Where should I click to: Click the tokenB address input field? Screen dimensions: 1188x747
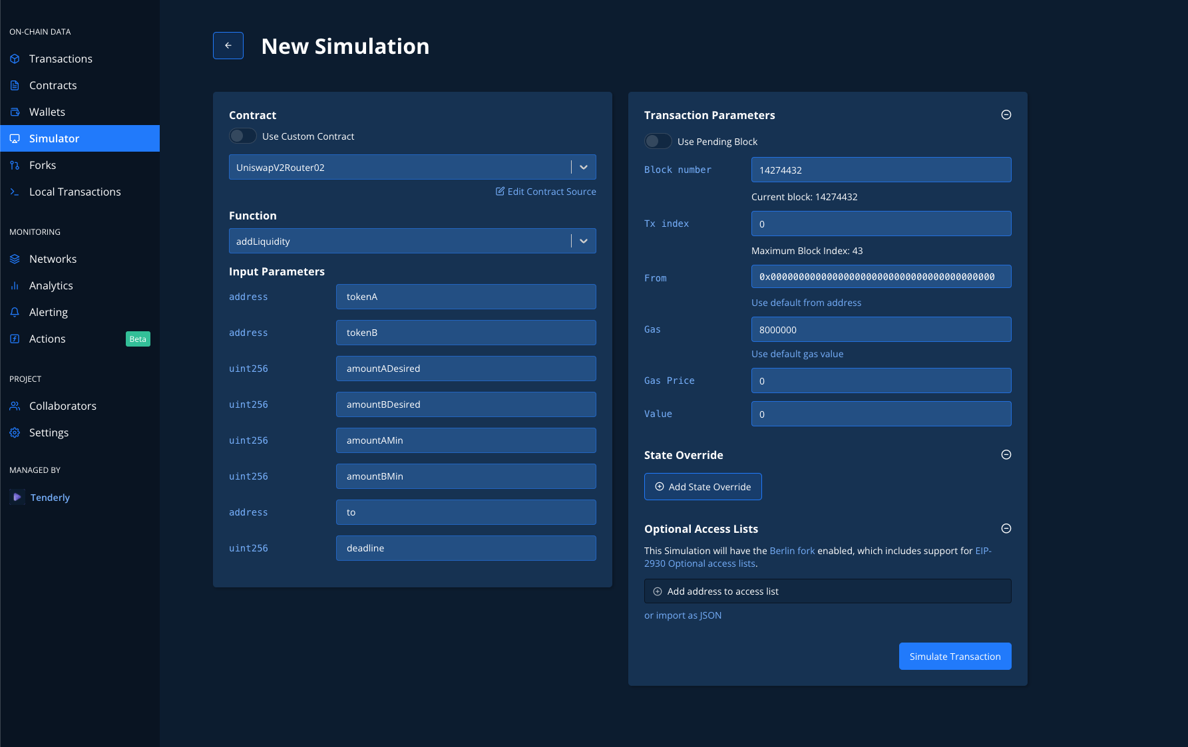[x=466, y=333]
